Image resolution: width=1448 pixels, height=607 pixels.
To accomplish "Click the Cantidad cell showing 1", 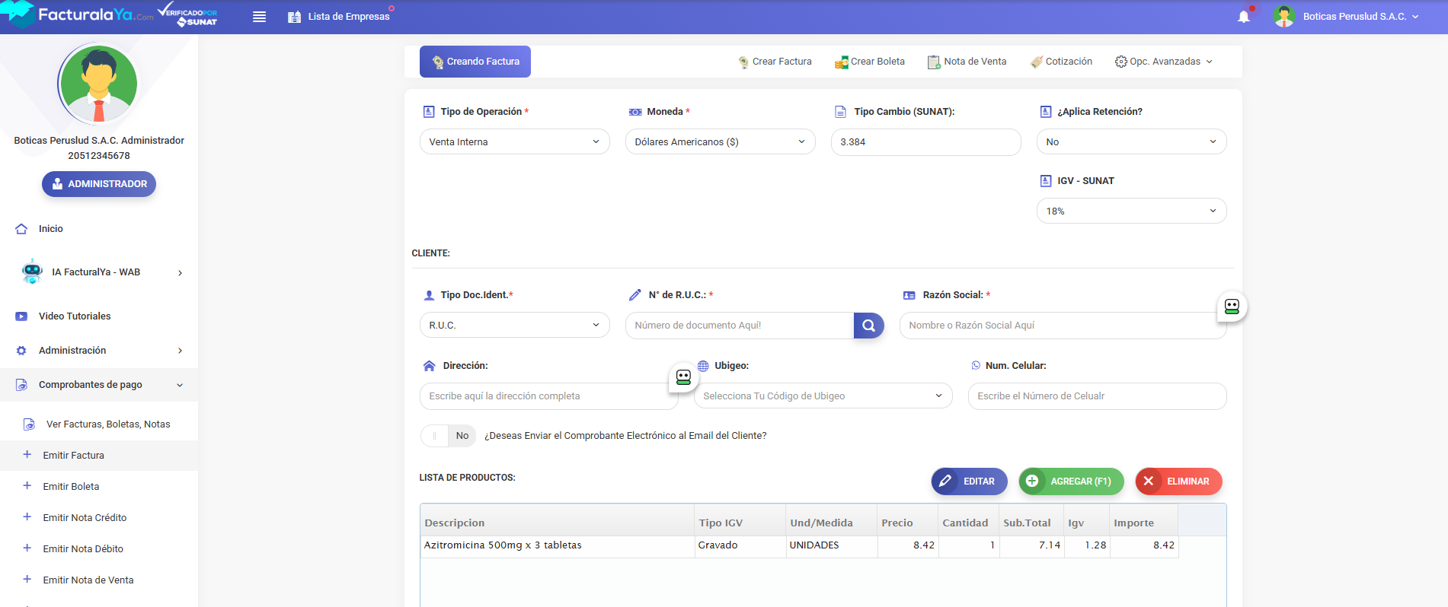I will 969,546.
